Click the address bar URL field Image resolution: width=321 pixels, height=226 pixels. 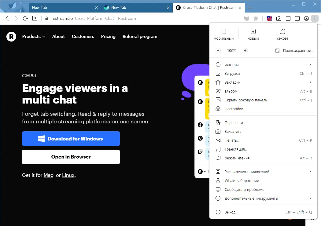[x=143, y=18]
